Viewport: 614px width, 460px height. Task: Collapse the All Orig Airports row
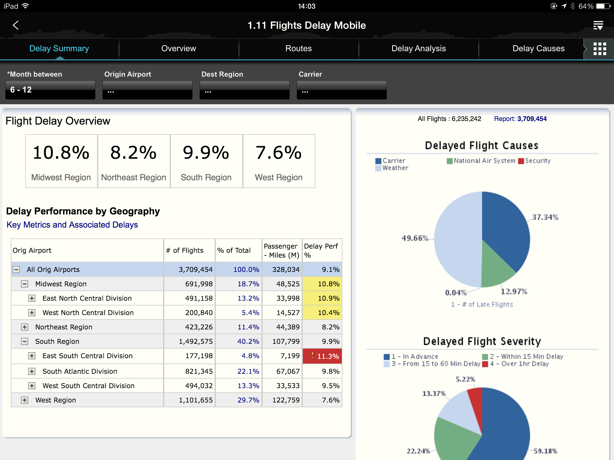pos(16,270)
